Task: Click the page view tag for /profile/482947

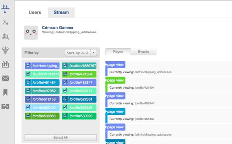Action: coord(115,96)
